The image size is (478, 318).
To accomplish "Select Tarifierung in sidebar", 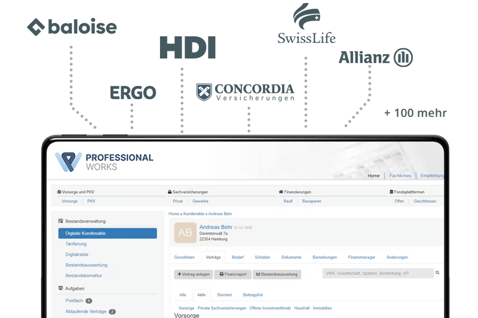I will (x=76, y=244).
